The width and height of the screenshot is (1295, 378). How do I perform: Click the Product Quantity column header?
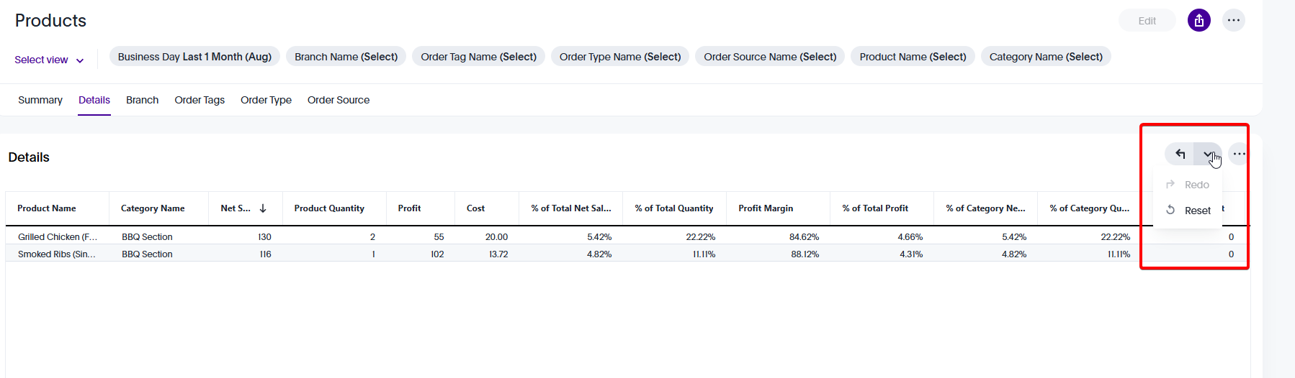pyautogui.click(x=329, y=208)
